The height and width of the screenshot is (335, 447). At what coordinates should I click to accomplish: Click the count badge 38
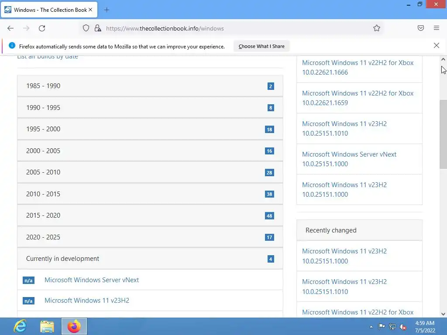269,194
